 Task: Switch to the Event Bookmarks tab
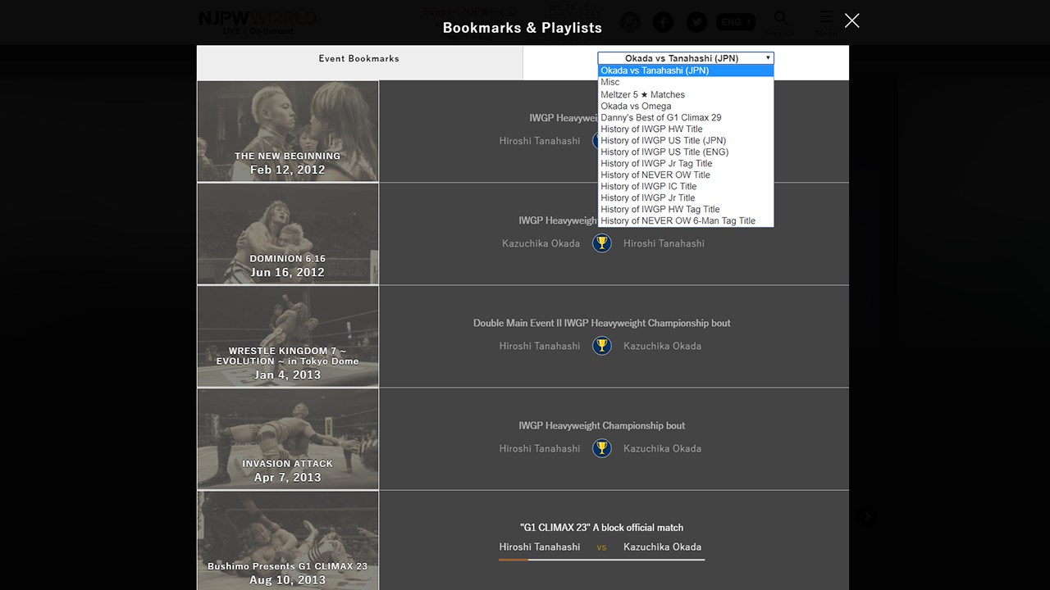359,62
